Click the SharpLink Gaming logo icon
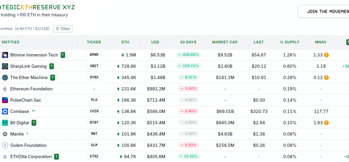349x162 pixels. (5, 66)
